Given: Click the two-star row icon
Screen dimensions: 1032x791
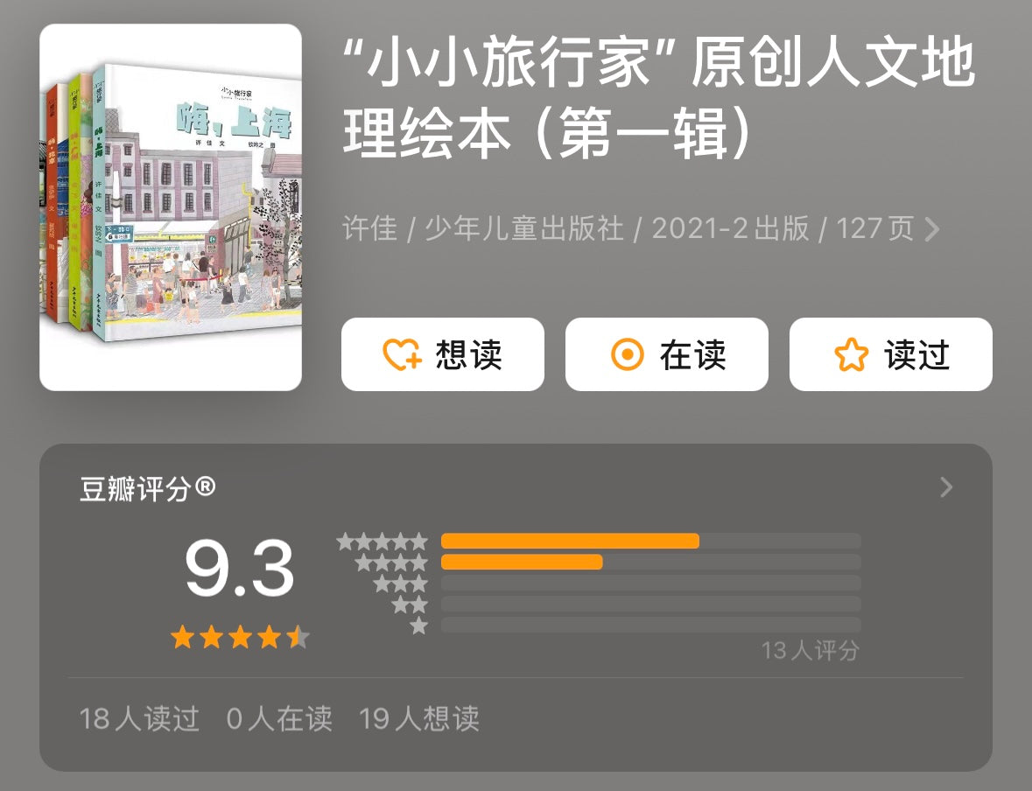Looking at the screenshot, I should click(x=410, y=605).
